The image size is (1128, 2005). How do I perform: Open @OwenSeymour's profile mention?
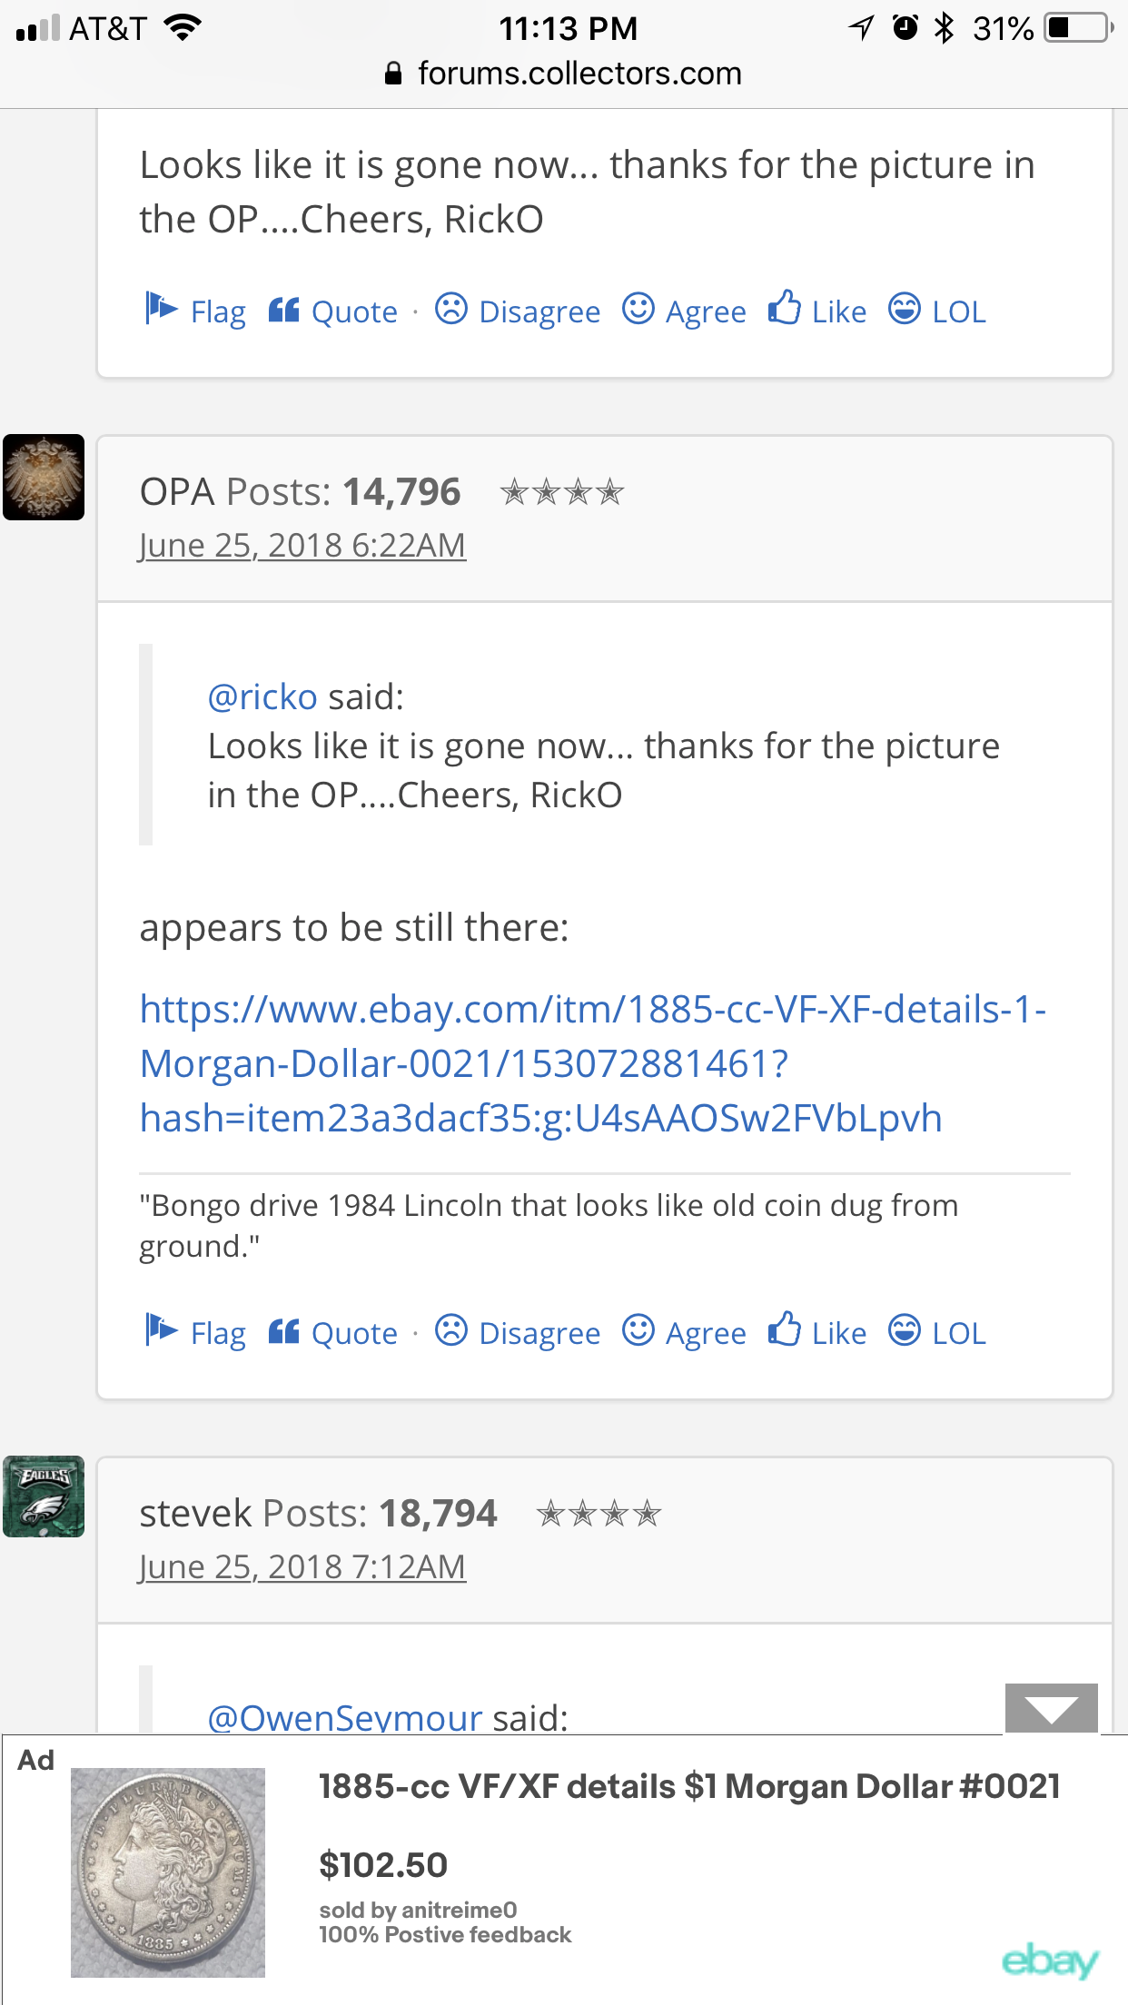coord(345,1716)
